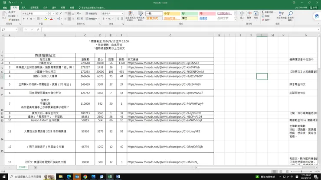
Task: Toggle center horizontal alignment
Action: coord(69,19)
